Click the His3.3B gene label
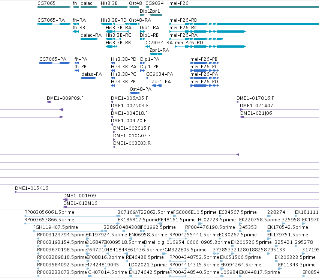The width and height of the screenshot is (319, 278). pos(109,3)
